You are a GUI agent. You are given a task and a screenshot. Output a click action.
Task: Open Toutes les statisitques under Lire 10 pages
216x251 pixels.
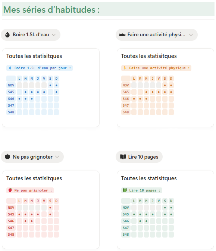(x=149, y=178)
